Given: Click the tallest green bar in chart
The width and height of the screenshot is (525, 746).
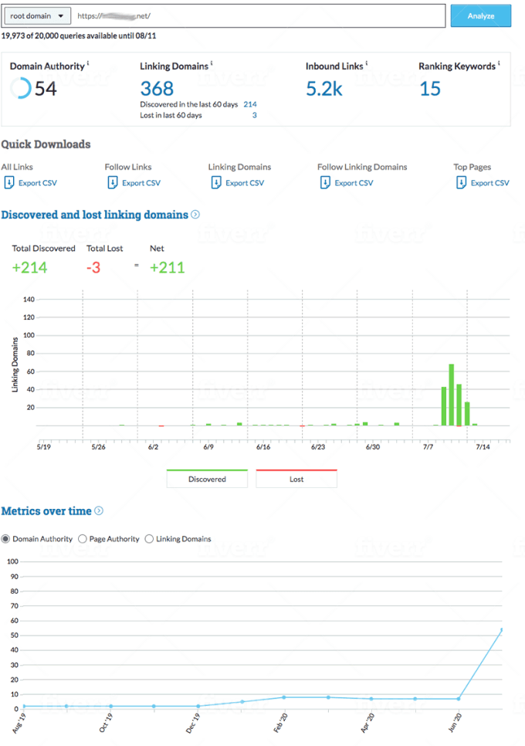Looking at the screenshot, I should click(x=452, y=395).
